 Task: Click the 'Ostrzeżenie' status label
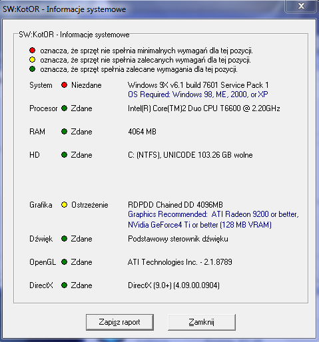tap(90, 205)
